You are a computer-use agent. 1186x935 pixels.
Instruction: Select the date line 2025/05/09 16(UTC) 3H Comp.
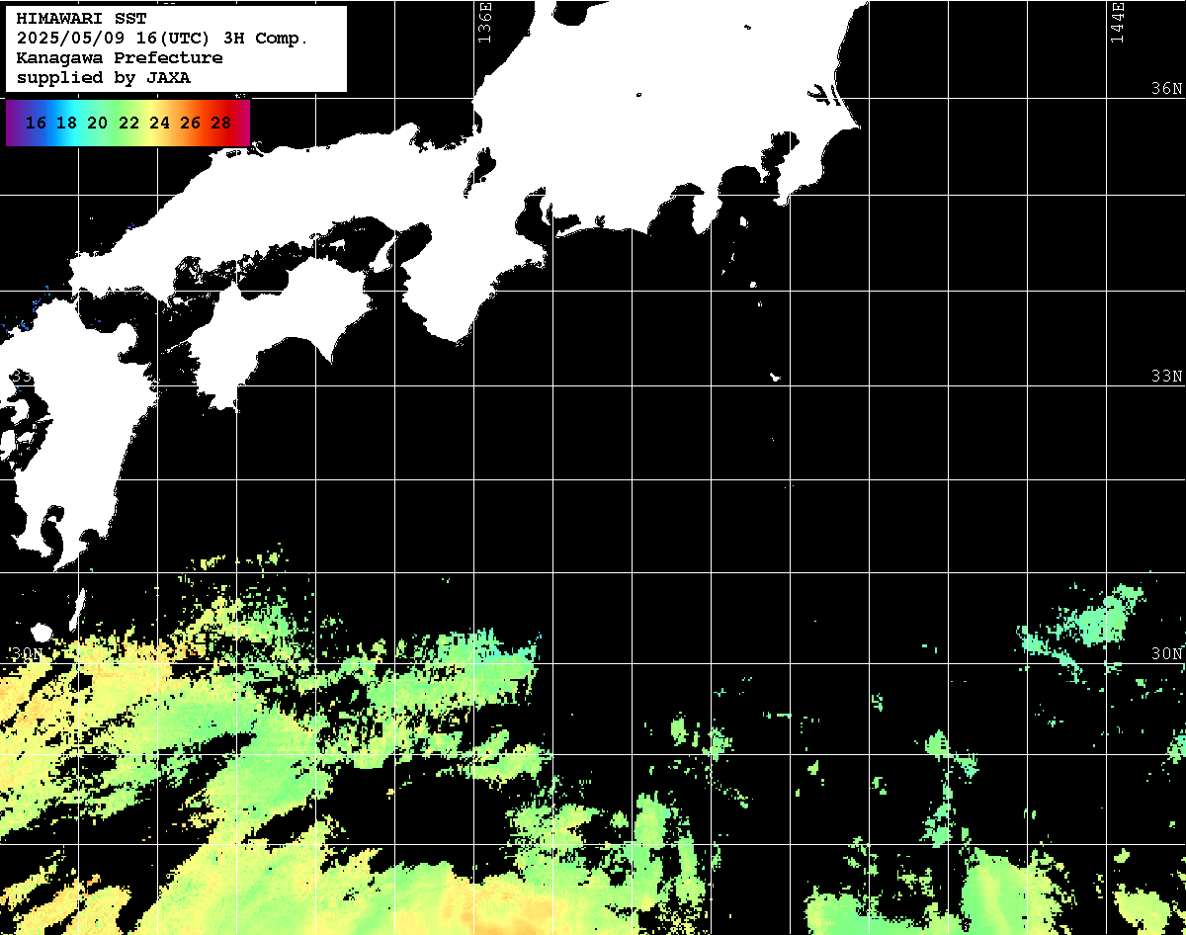pos(163,39)
